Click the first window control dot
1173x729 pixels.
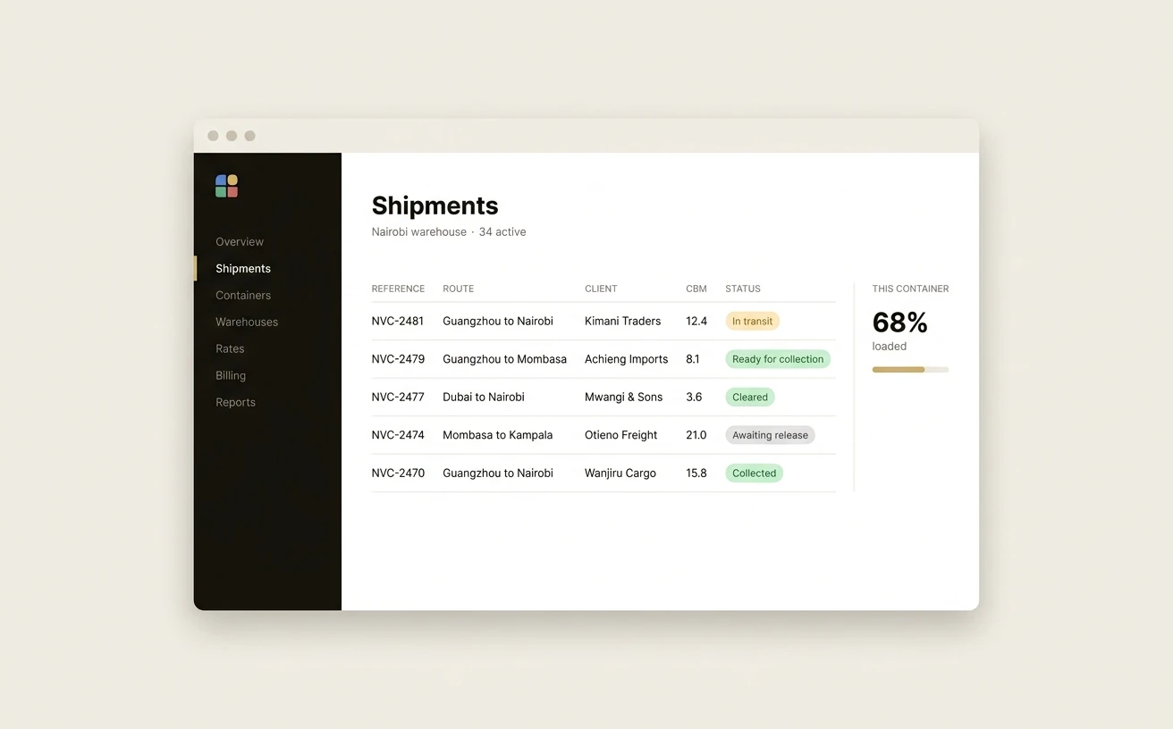(213, 136)
